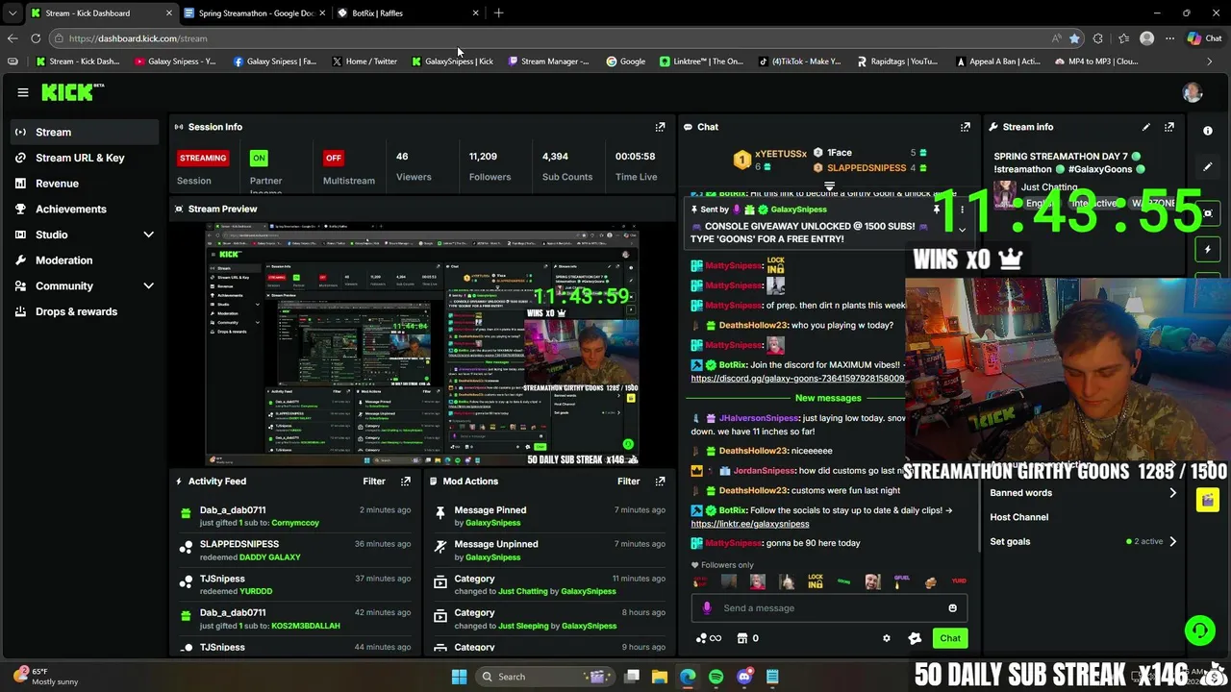Expand Set goals with 2 active

[1083, 541]
